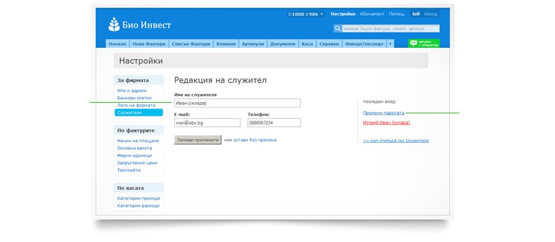This screenshot has width=555, height=242.
Task: Switch to the Справки tab
Action: pos(329,44)
